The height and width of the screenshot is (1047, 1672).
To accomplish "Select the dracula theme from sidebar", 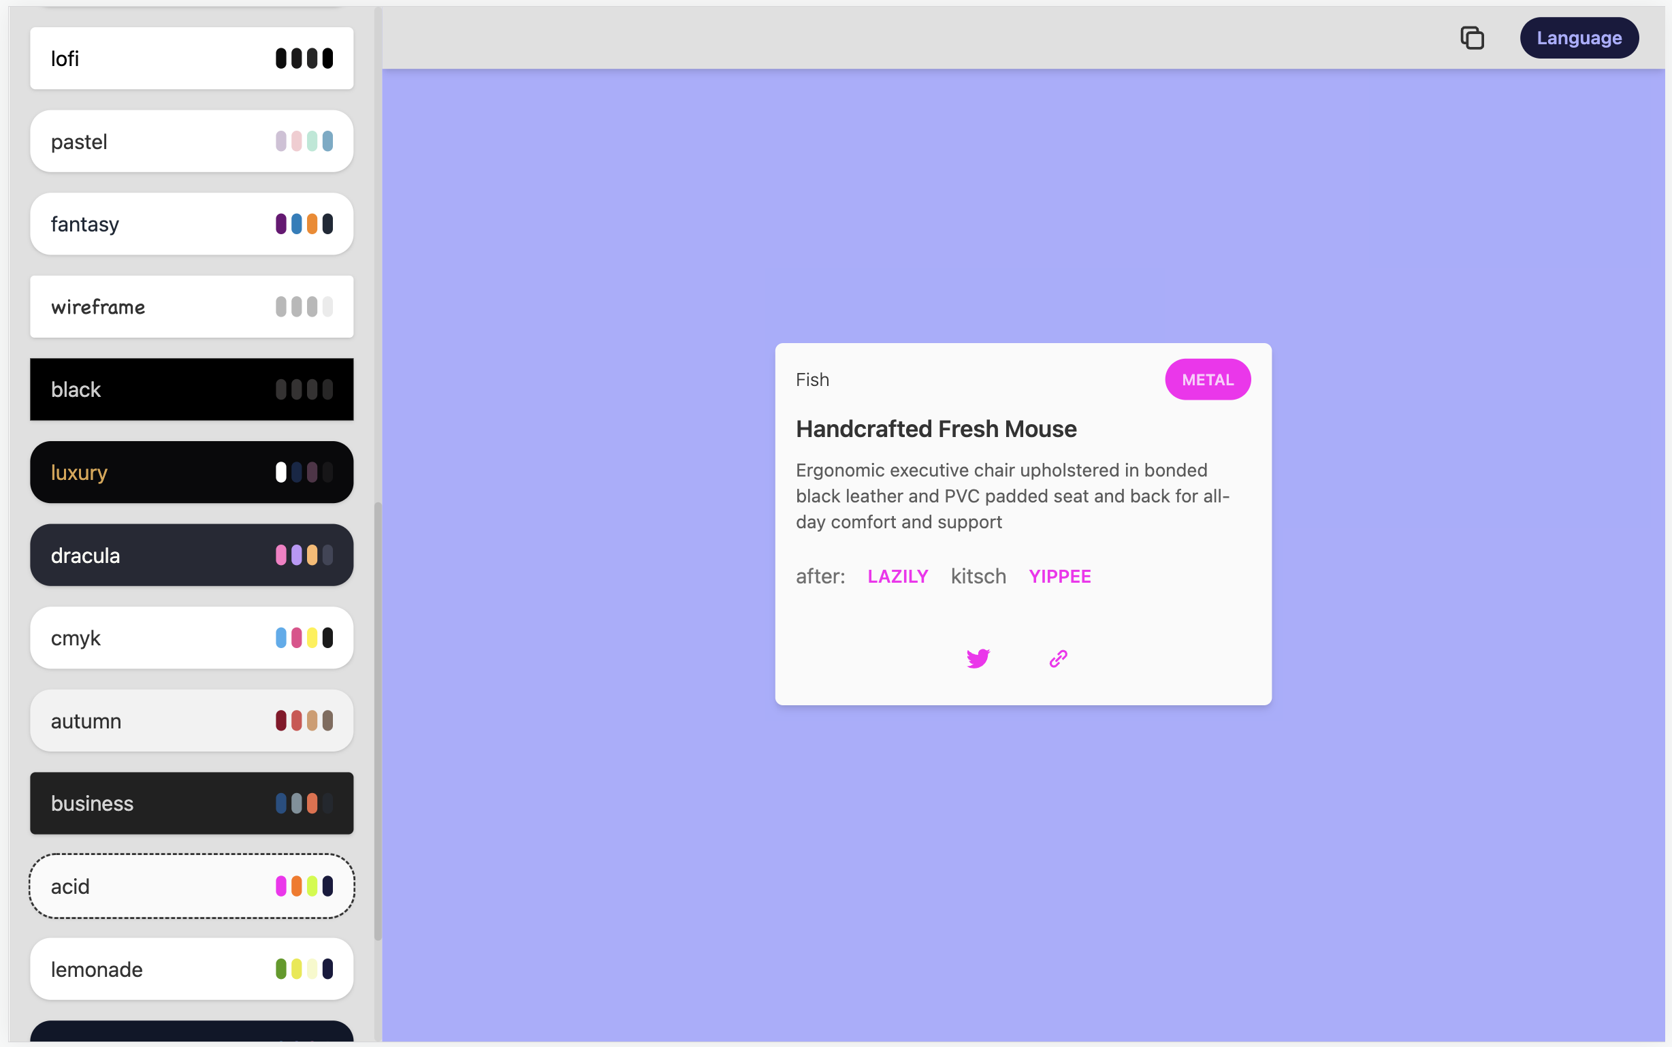I will click(x=191, y=553).
